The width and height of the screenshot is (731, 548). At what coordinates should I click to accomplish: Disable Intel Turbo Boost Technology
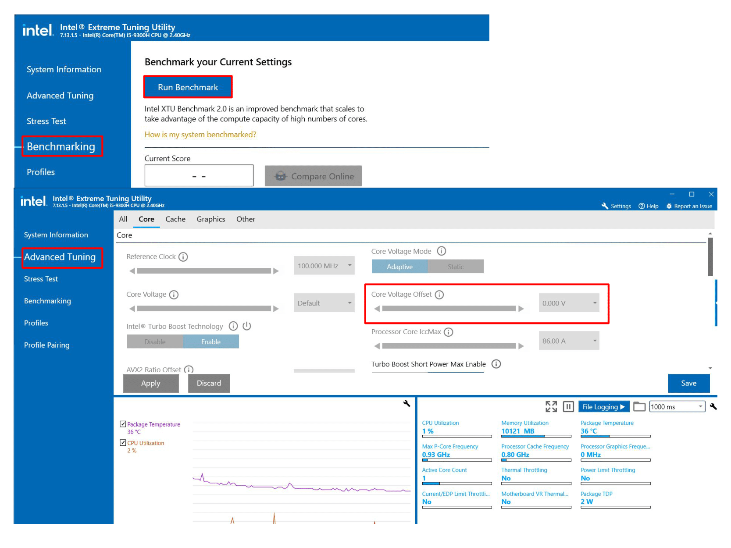pyautogui.click(x=155, y=342)
